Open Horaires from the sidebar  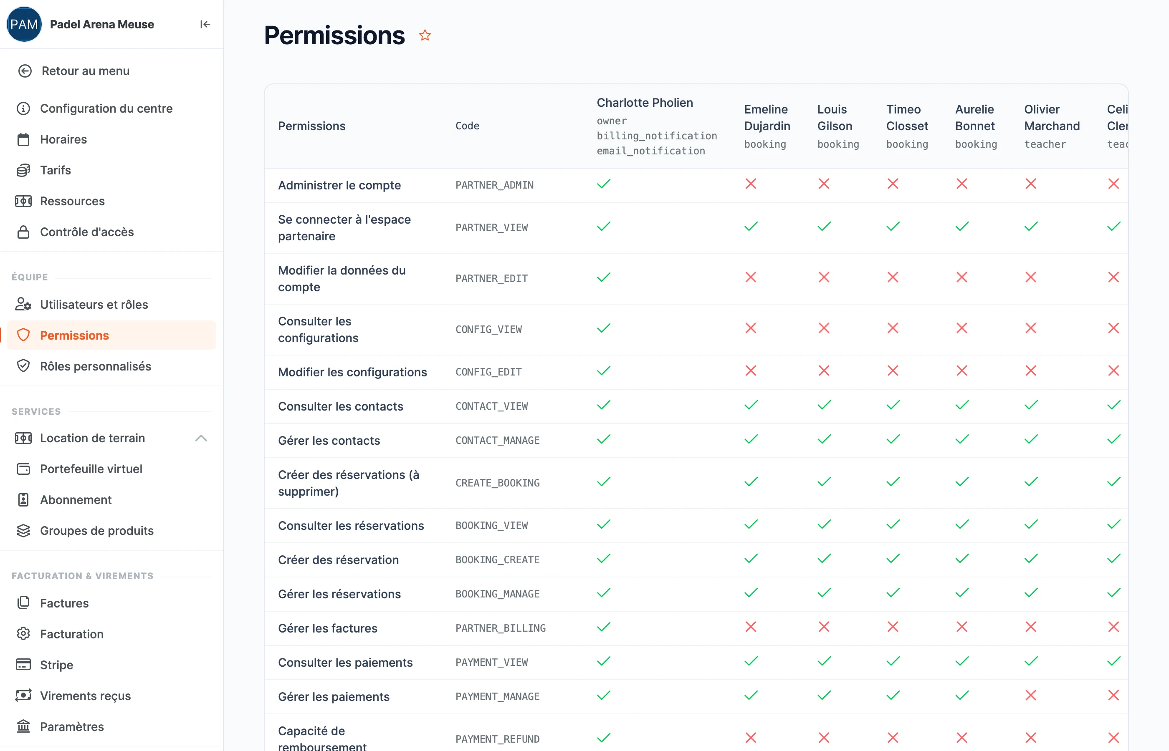click(x=111, y=139)
